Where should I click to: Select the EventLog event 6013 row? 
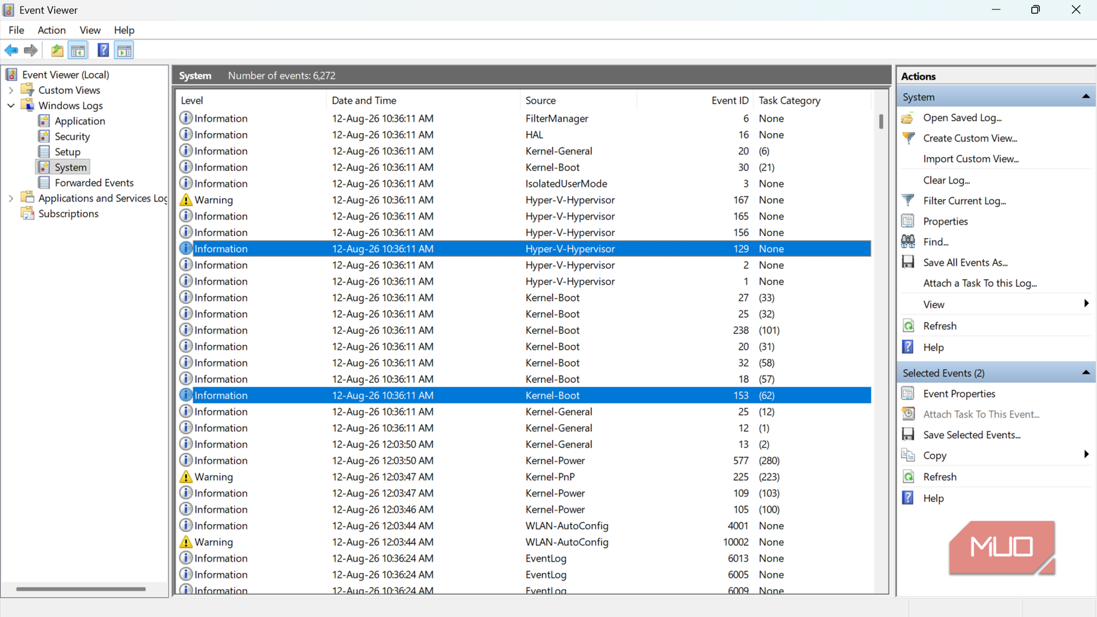(x=524, y=558)
